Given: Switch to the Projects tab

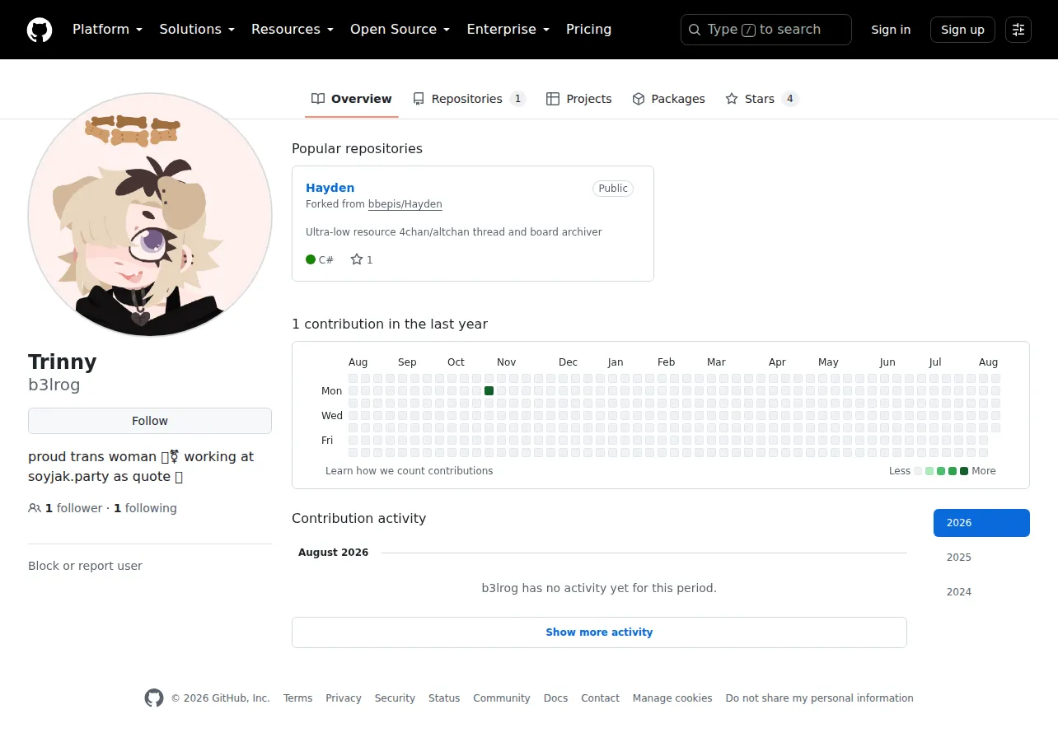Looking at the screenshot, I should click(579, 99).
